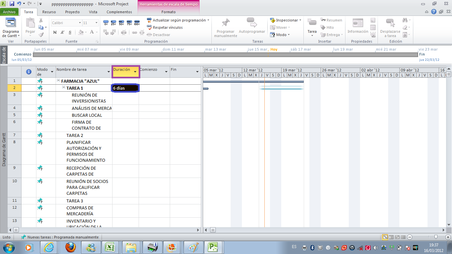Set task to 100% complete
Image resolution: width=452 pixels, height=254 pixels.
pos(137,23)
